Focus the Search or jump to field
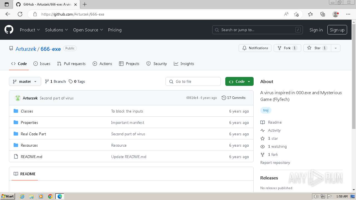The image size is (356, 200). pos(258,30)
